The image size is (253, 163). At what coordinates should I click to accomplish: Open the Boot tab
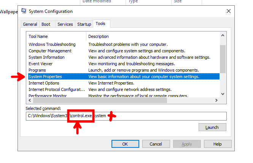pyautogui.click(x=46, y=24)
